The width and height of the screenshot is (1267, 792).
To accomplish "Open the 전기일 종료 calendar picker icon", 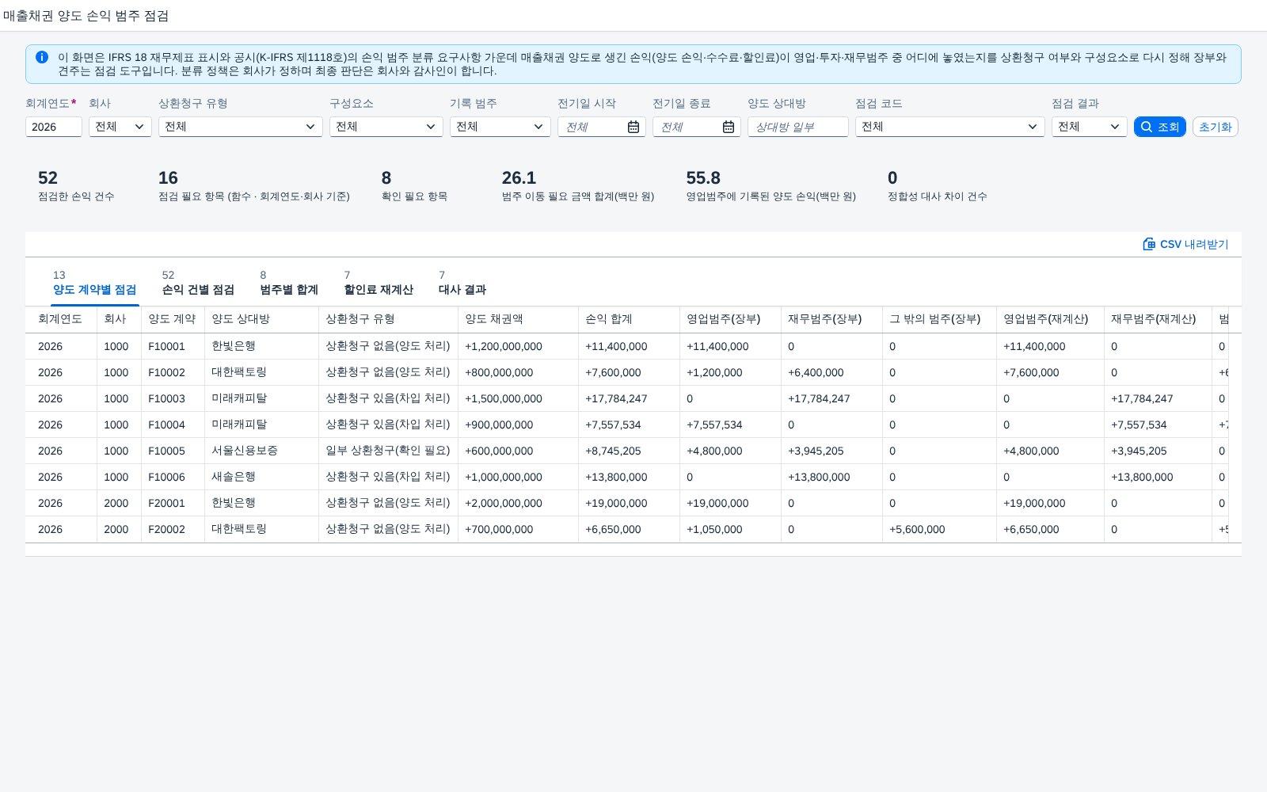I will click(729, 127).
